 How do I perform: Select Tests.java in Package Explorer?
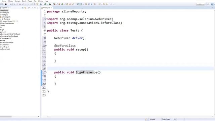[7, 19]
